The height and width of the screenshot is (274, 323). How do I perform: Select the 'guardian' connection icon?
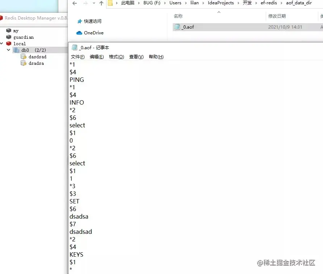(x=9, y=37)
